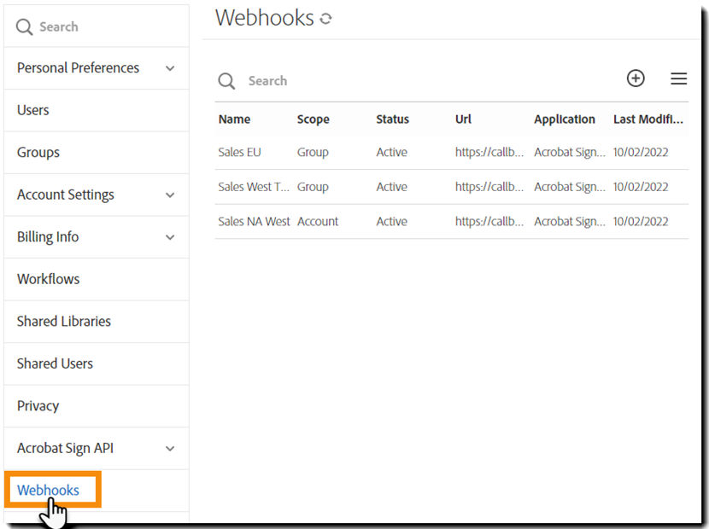Screen dimensions: 709x529
Task: Click the search magnifier in the webhook panel
Action: (x=226, y=80)
